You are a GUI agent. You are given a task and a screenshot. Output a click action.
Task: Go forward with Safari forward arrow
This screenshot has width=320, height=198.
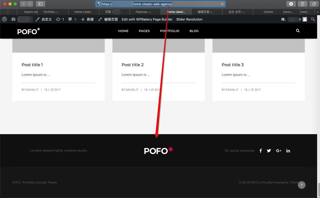[x=30, y=4]
